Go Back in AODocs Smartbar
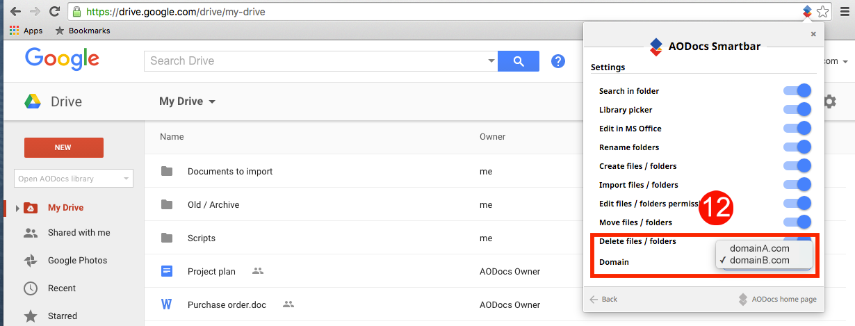 point(603,299)
